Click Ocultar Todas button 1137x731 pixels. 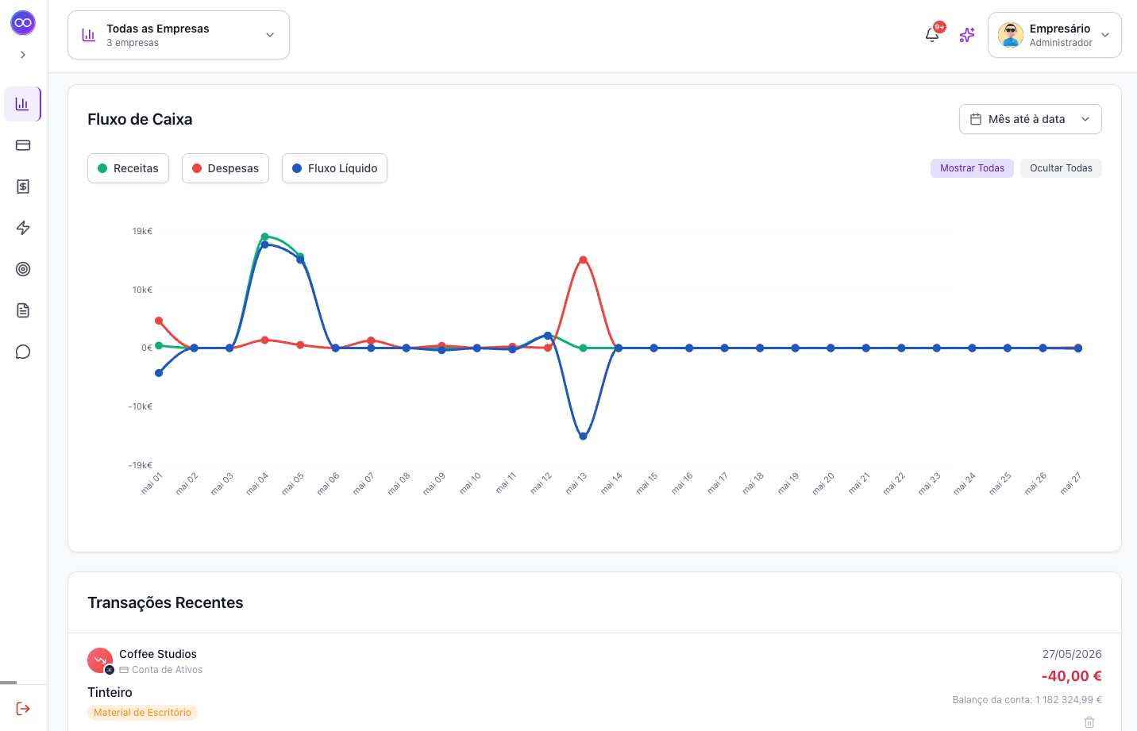(x=1061, y=168)
